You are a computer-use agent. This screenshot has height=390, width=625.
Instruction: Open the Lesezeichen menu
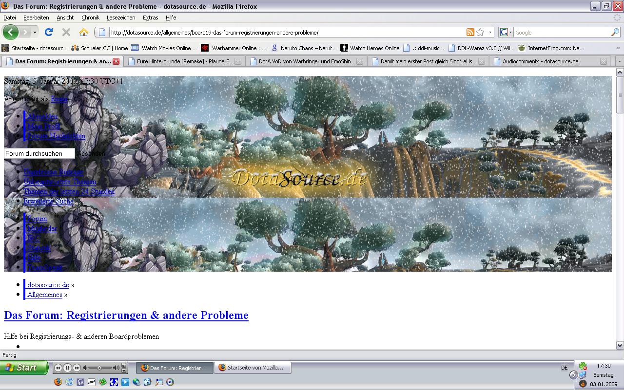pos(121,18)
